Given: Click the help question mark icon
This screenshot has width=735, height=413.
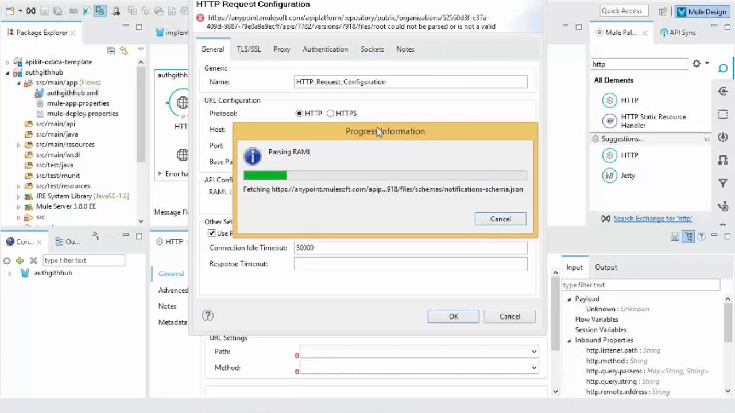Looking at the screenshot, I should 208,315.
